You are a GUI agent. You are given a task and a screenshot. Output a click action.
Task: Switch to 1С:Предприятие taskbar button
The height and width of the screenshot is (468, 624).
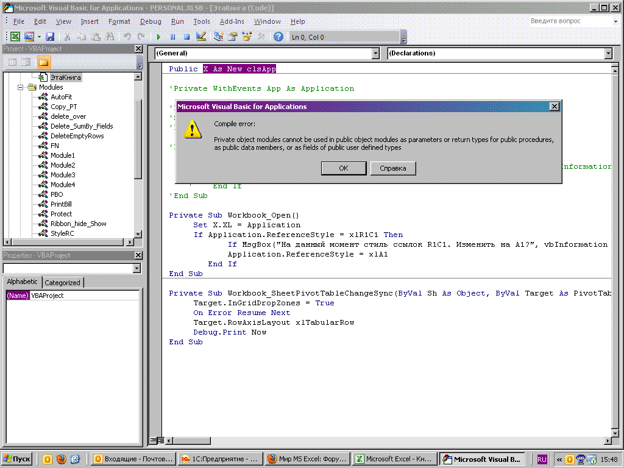[219, 459]
